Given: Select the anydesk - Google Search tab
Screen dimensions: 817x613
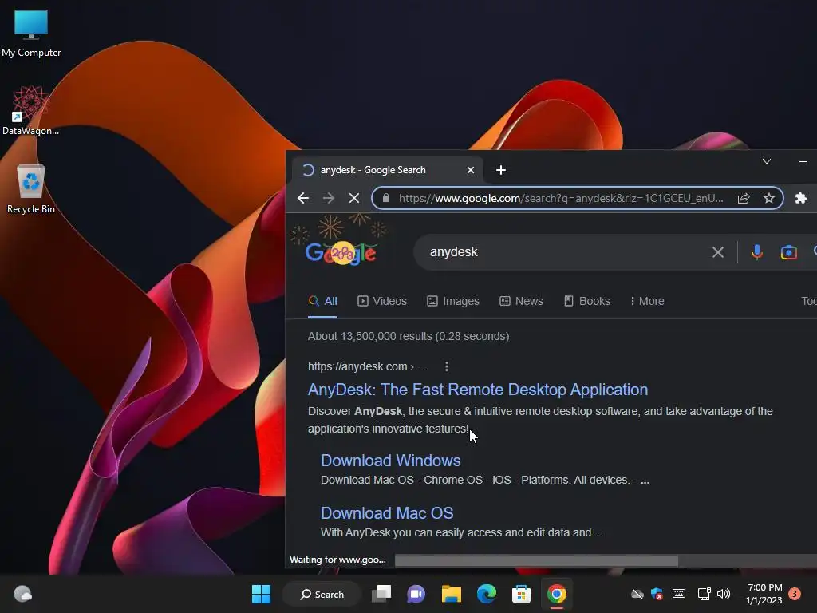Looking at the screenshot, I should click(388, 170).
